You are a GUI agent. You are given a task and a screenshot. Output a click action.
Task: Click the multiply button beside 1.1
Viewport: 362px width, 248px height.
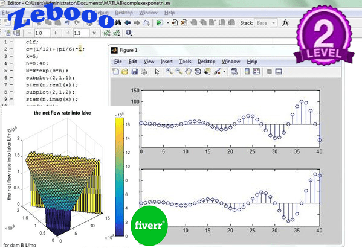(94, 33)
